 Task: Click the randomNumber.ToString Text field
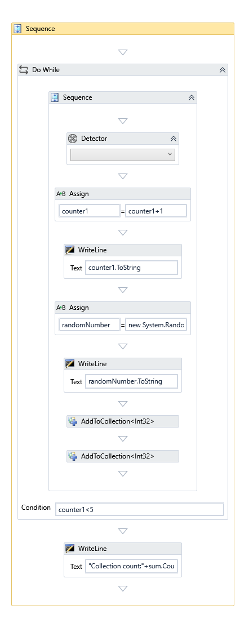click(x=131, y=381)
